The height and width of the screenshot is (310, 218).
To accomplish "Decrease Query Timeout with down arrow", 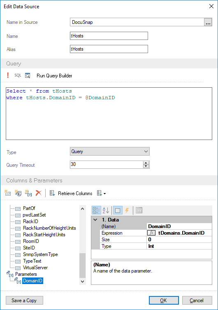I will pyautogui.click(x=146, y=166).
